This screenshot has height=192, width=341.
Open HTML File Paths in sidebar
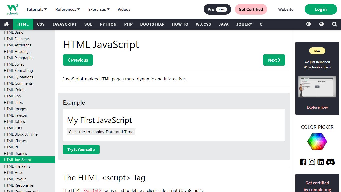pos(27,166)
